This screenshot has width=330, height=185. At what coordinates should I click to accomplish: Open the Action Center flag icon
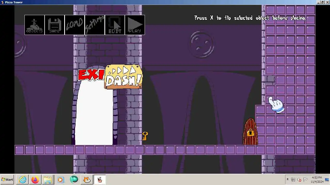tap(306, 180)
